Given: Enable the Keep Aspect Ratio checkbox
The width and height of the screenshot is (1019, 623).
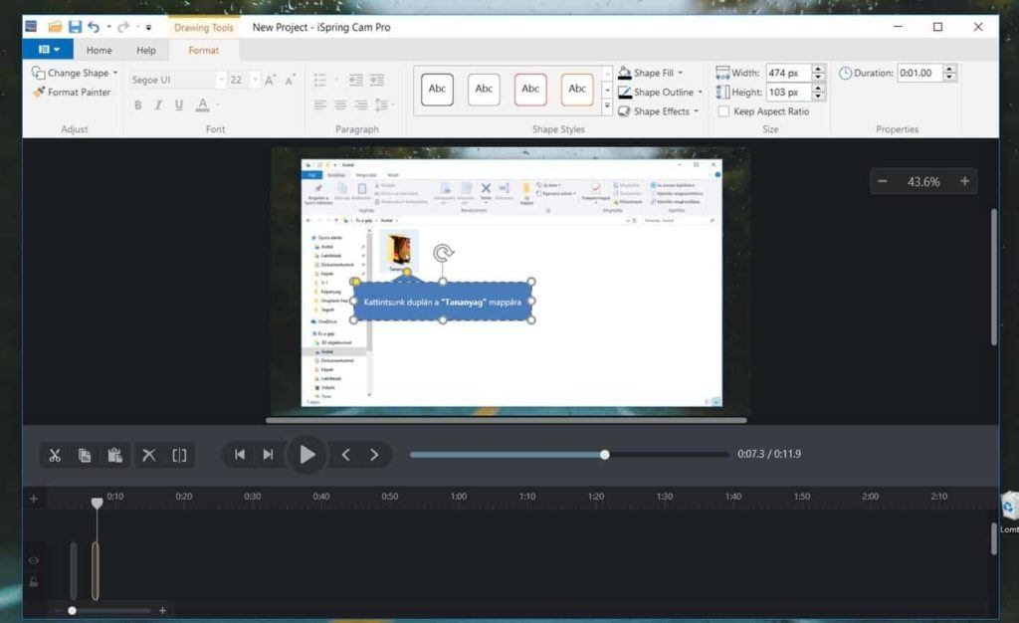Looking at the screenshot, I should coord(722,111).
